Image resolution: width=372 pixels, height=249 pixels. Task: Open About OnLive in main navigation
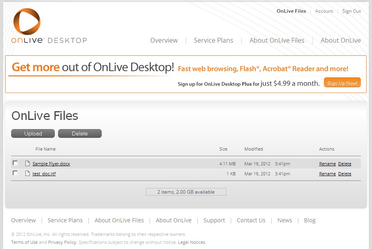pos(341,40)
